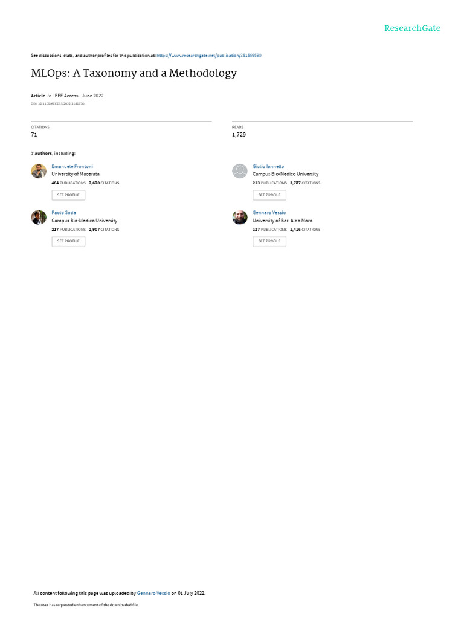
Task: Click the citations count 71
Action: (x=34, y=135)
